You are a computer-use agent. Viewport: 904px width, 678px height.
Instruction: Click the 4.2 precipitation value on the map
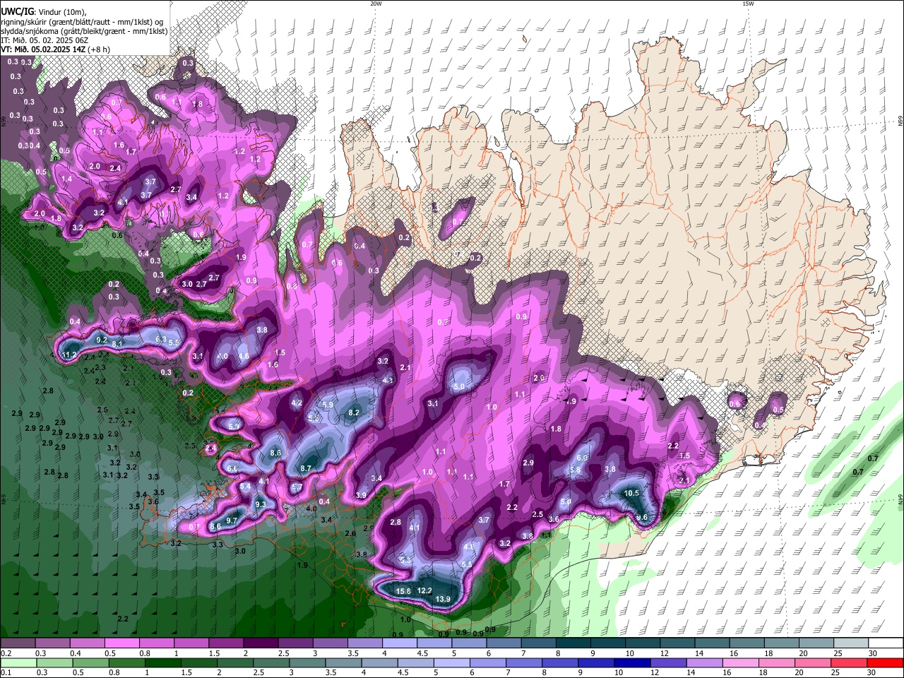pyautogui.click(x=297, y=403)
